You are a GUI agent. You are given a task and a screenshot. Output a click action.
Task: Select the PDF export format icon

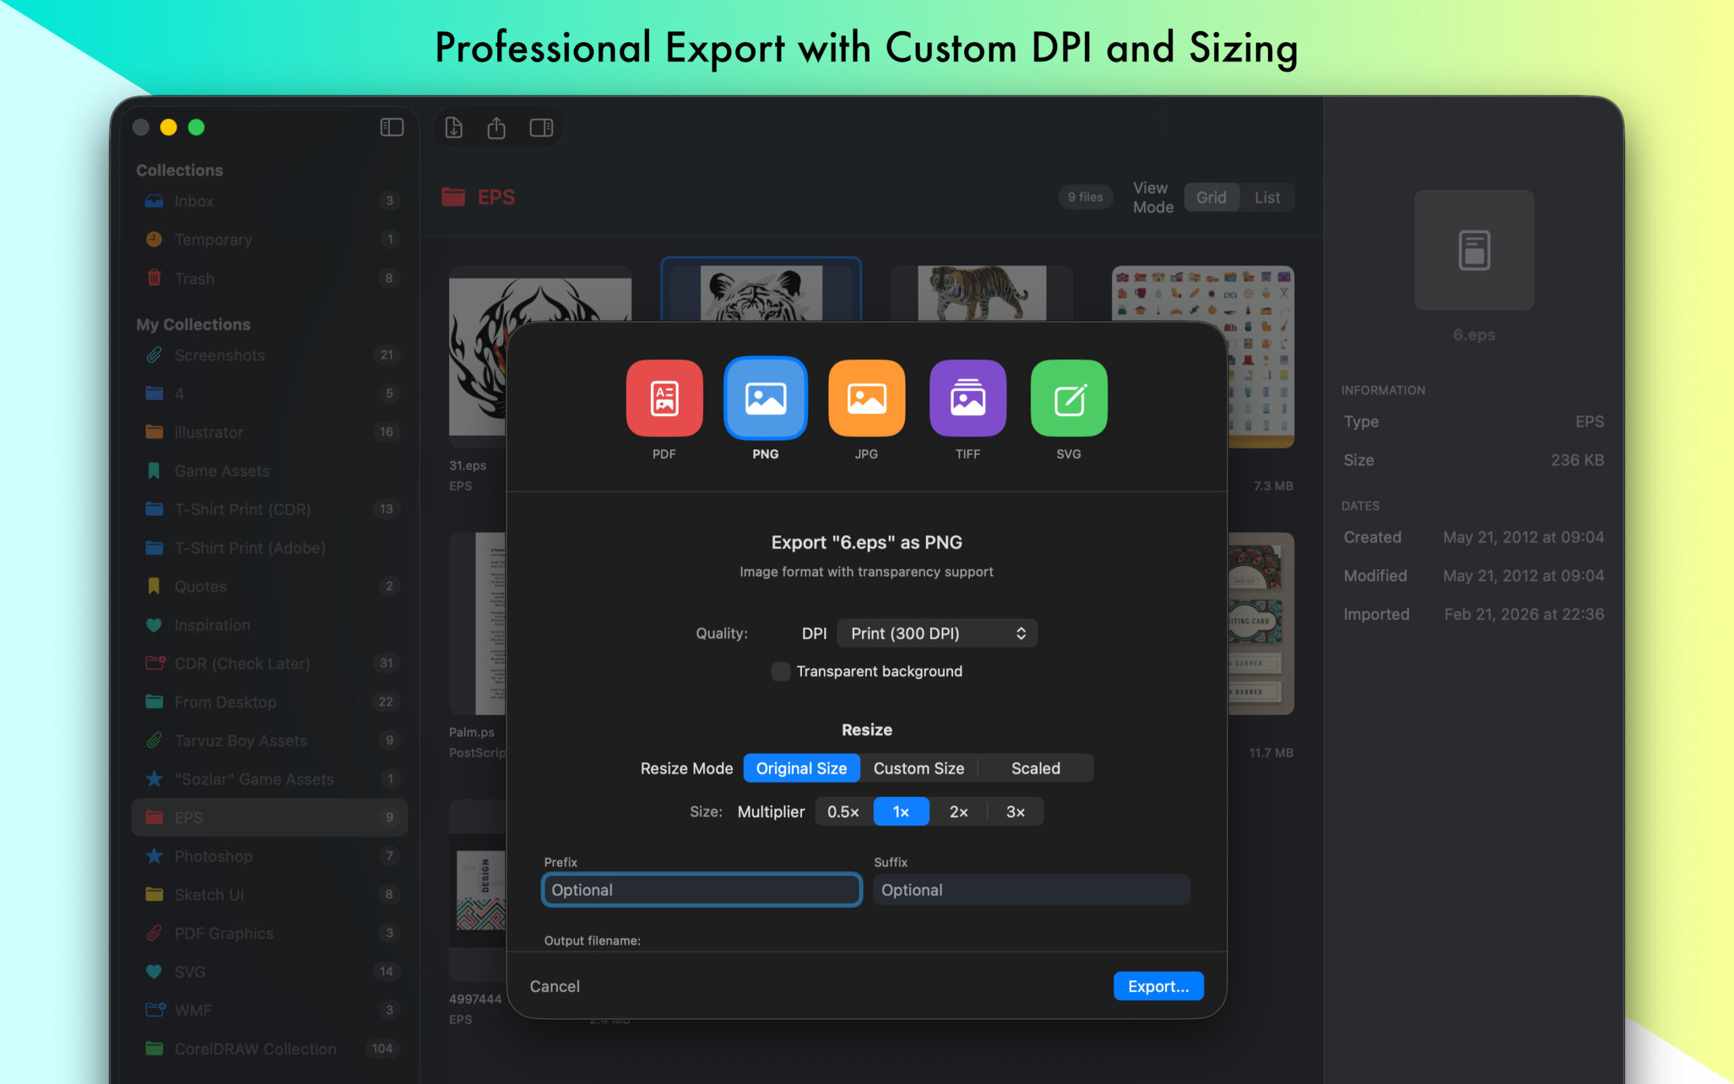(664, 398)
